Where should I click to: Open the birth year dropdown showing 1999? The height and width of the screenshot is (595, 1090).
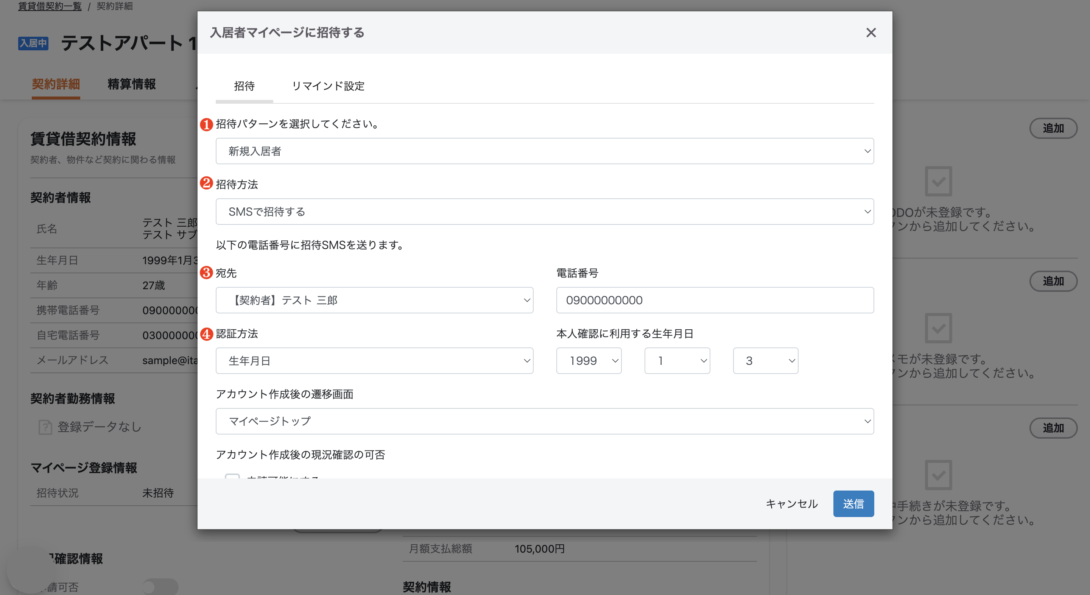coord(589,361)
